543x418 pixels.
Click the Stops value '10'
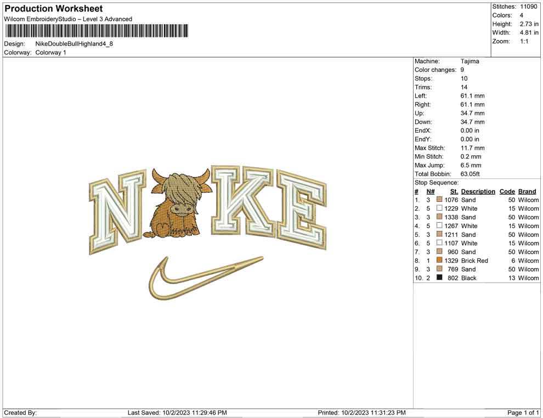pos(464,78)
